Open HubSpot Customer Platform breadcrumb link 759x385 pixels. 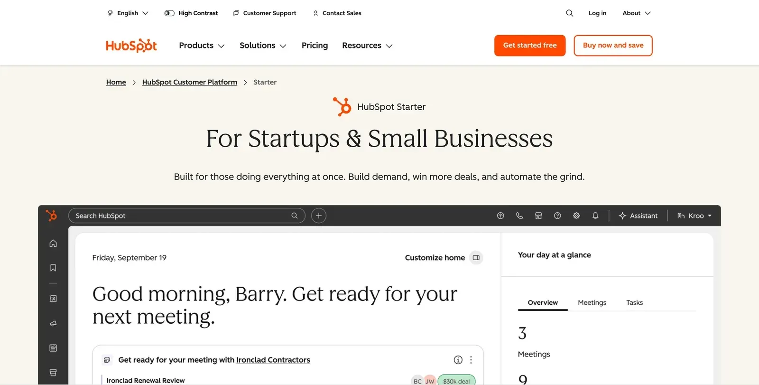[x=190, y=82]
